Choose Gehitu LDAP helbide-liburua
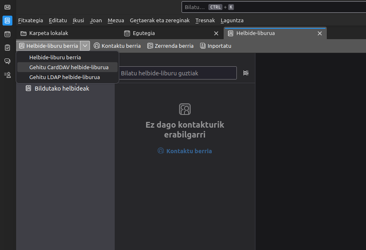The width and height of the screenshot is (366, 250). point(64,77)
